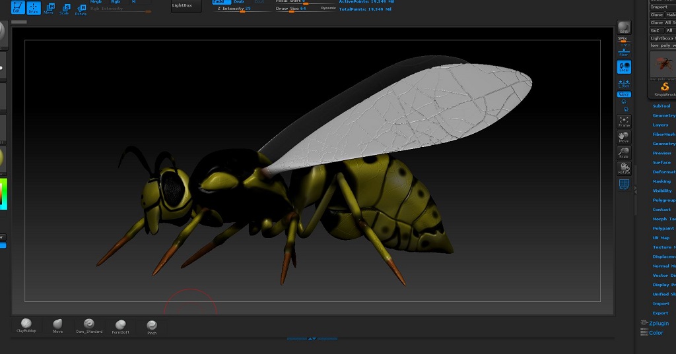Expand the FiberMesh section

pos(664,134)
